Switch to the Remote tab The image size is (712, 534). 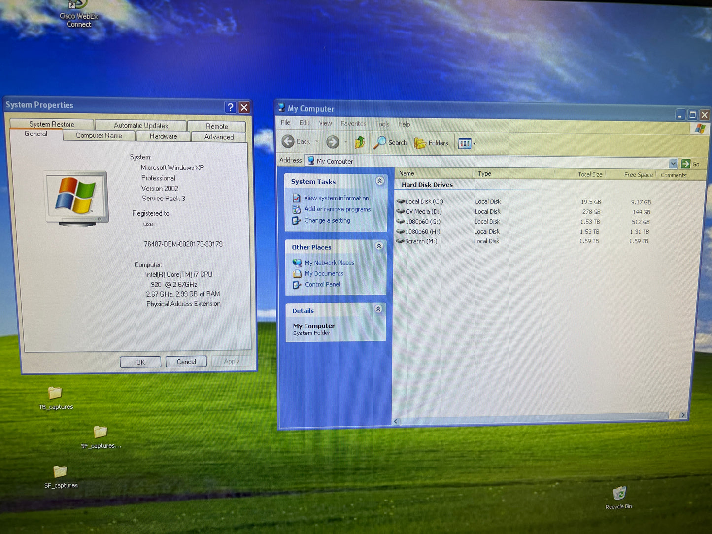click(x=217, y=126)
